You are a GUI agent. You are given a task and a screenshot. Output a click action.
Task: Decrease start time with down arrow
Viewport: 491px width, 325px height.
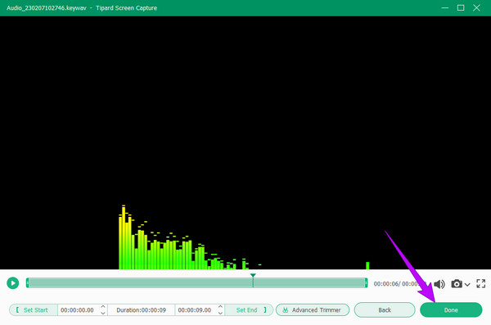tap(103, 313)
